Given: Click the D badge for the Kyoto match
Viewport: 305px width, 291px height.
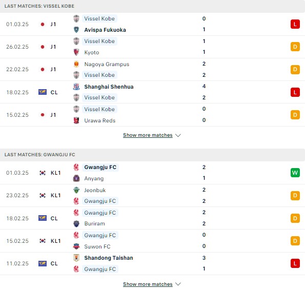Looking at the screenshot, I should (x=295, y=47).
